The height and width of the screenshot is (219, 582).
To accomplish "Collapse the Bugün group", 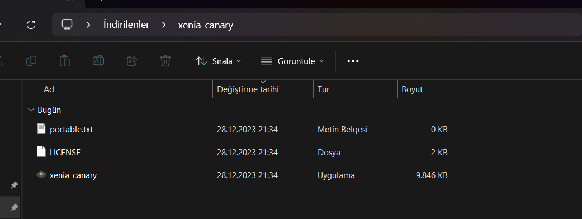I will tap(31, 110).
